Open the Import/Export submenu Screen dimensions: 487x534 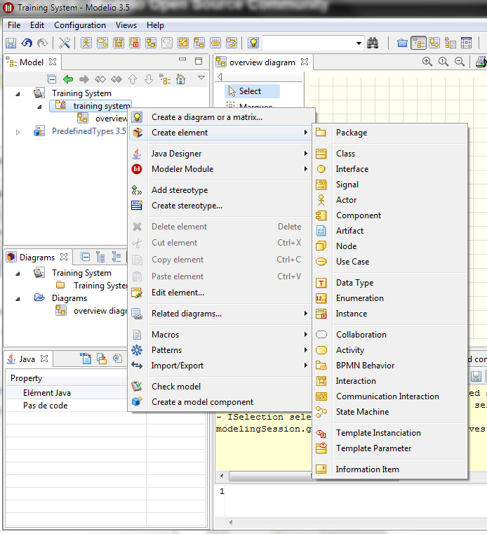pyautogui.click(x=220, y=366)
